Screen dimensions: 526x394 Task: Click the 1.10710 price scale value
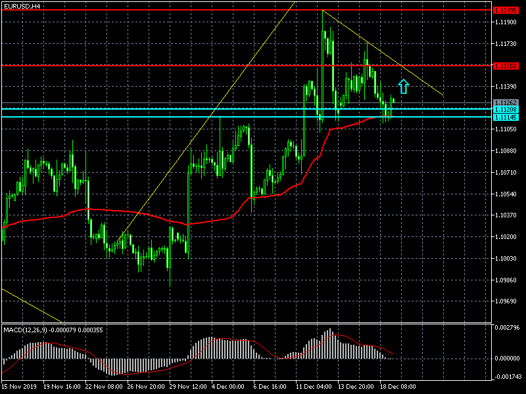[x=506, y=173]
